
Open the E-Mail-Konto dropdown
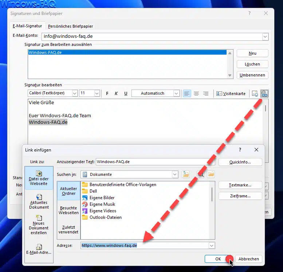tap(265, 37)
